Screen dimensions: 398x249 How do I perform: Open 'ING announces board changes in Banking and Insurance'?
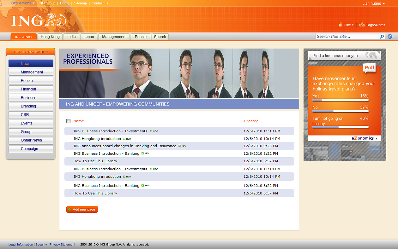[x=125, y=146]
